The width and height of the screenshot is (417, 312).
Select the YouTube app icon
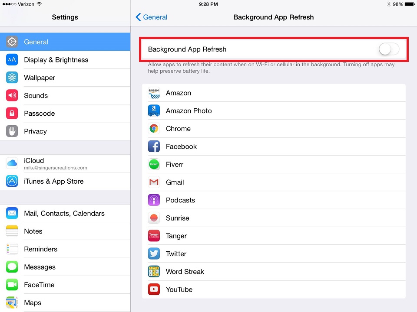[154, 289]
